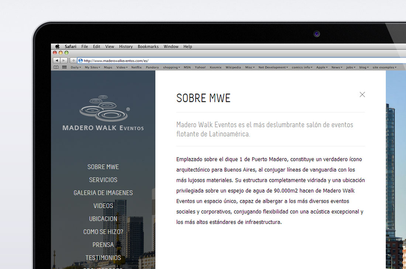Expand the Net Development bookmarks folder

[x=273, y=68]
